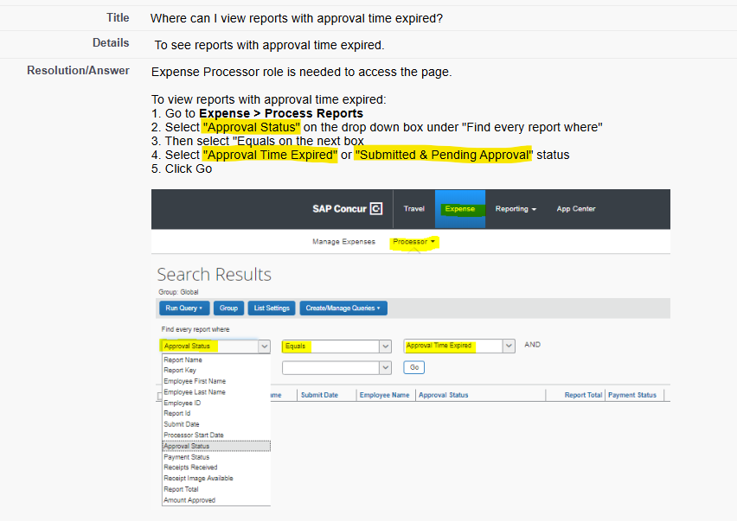The height and width of the screenshot is (521, 737).
Task: Click the Group: Global label
Action: (178, 292)
